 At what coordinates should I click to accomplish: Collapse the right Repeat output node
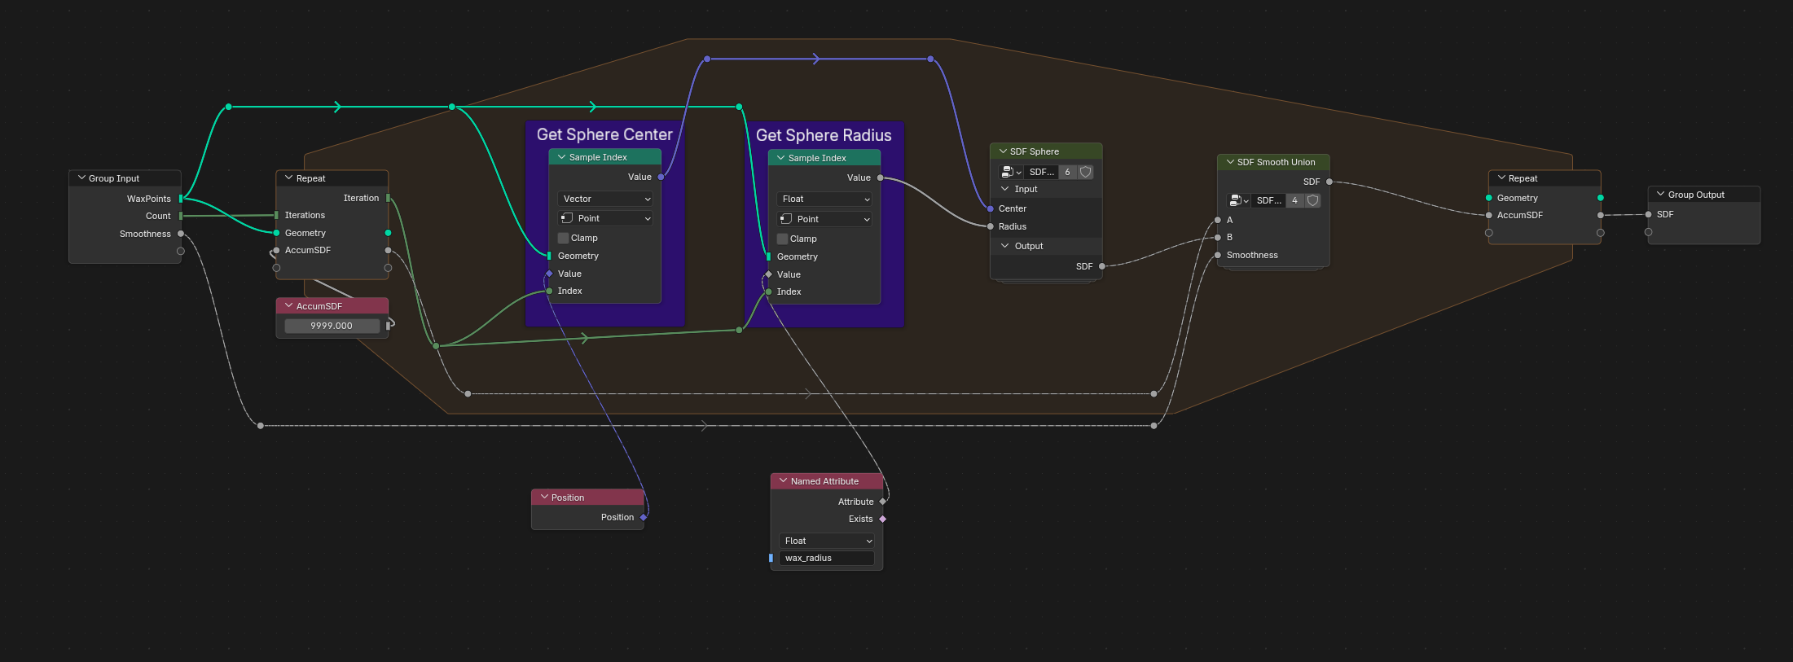pyautogui.click(x=1501, y=178)
